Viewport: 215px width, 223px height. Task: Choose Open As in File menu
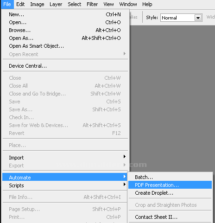coord(65,38)
